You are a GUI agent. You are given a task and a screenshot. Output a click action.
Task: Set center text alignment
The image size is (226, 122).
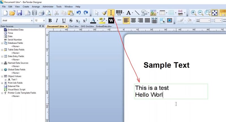pyautogui.click(x=133, y=20)
